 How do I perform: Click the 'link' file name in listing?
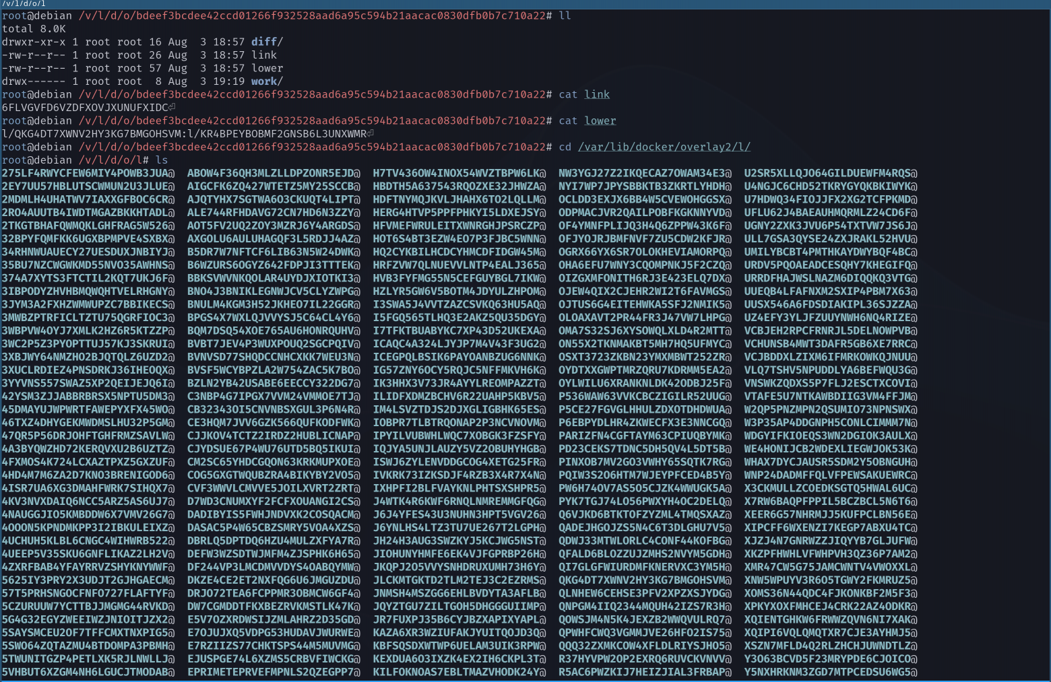click(264, 55)
